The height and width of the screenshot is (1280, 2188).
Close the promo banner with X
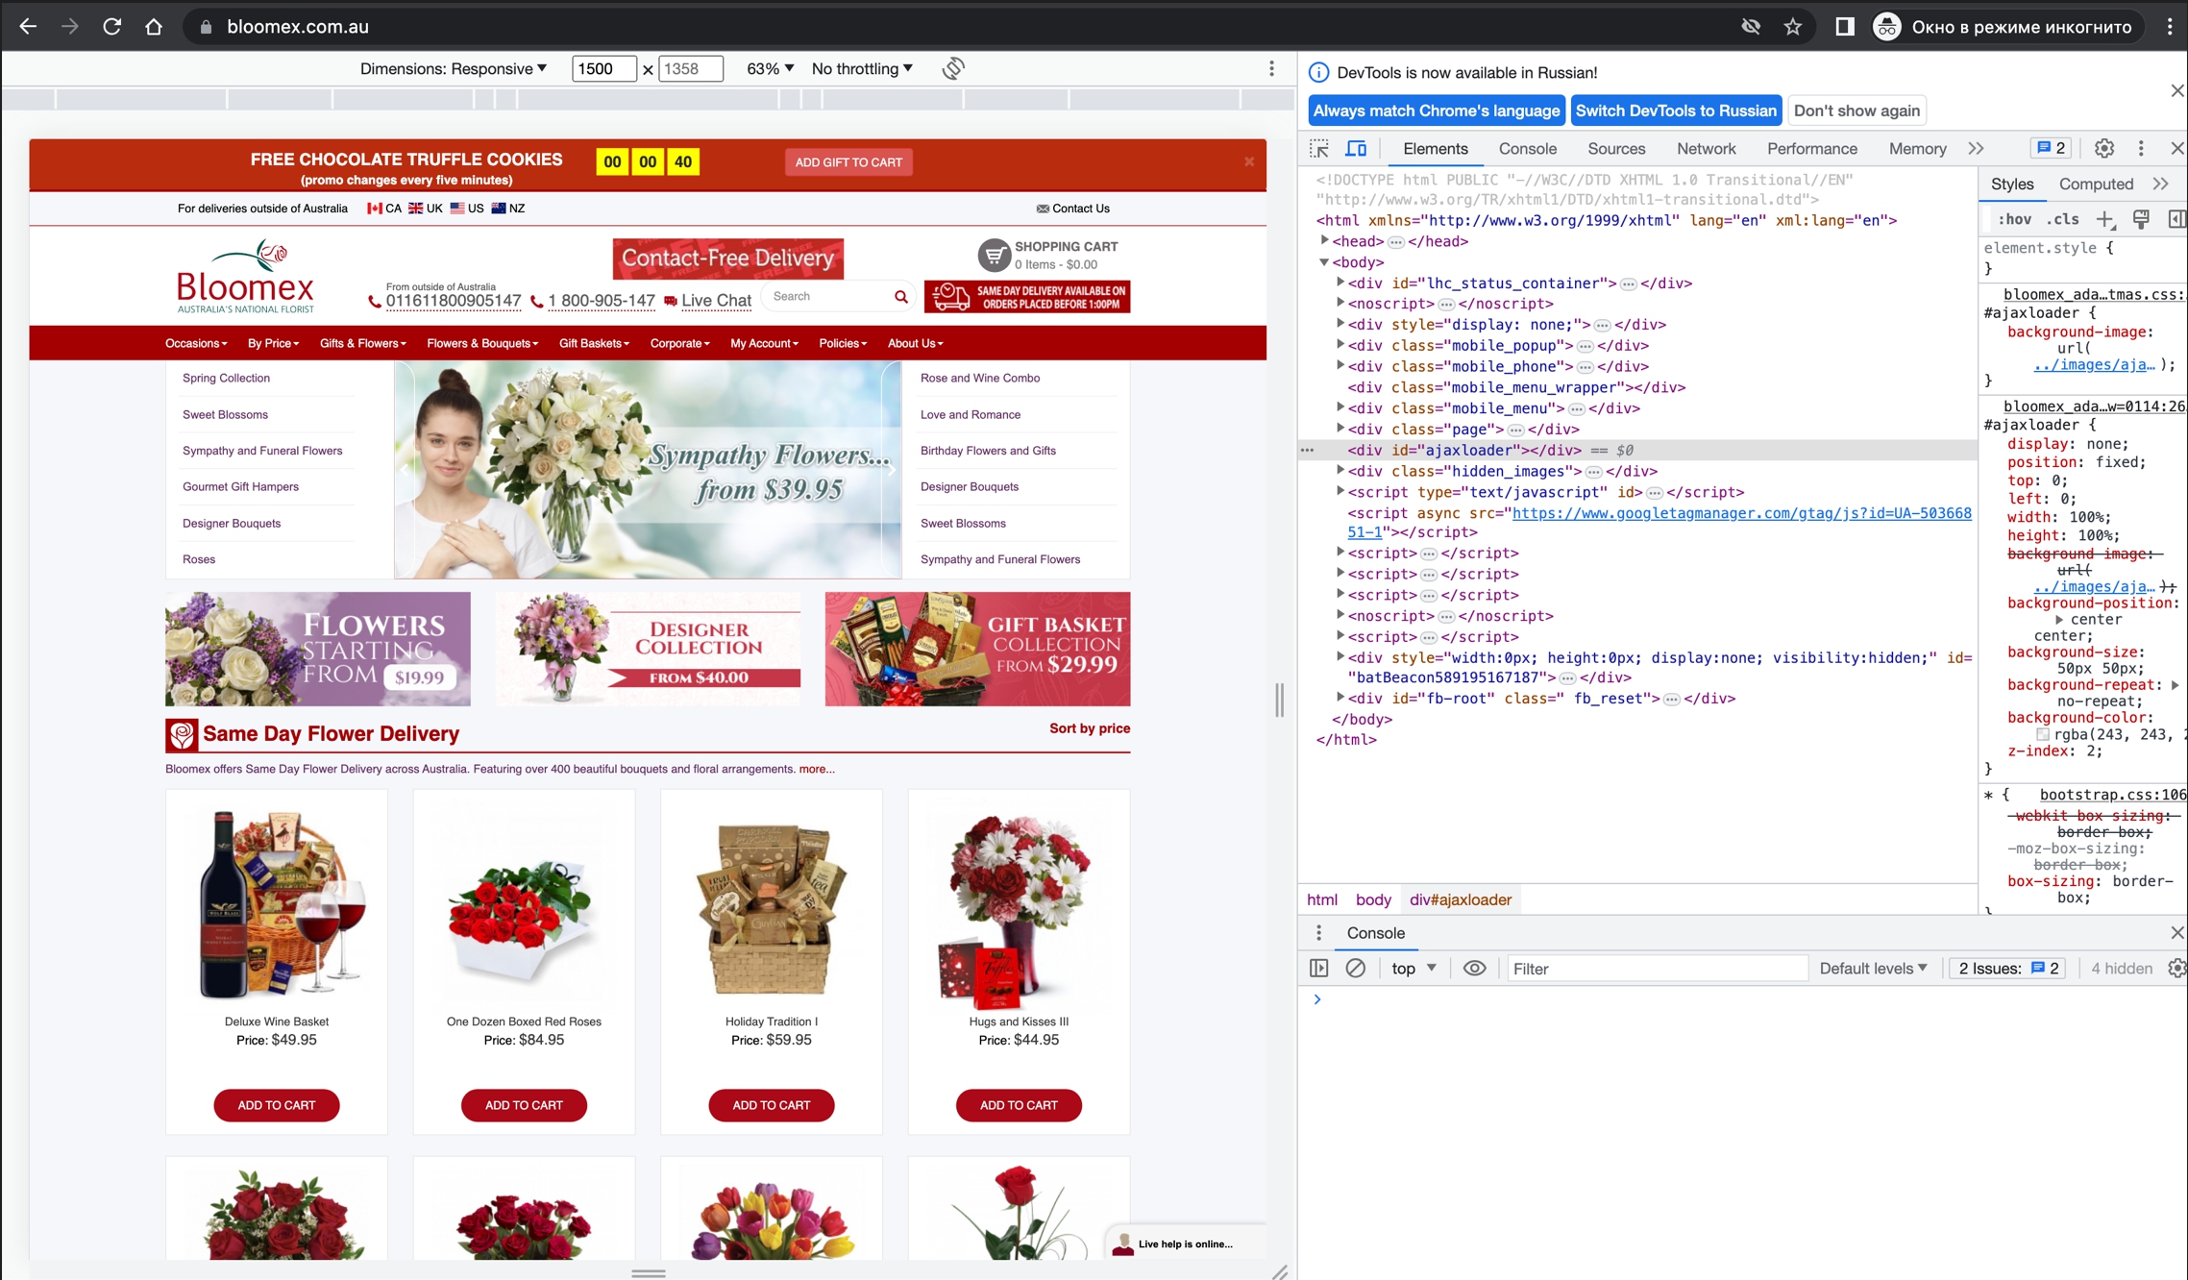click(1248, 161)
